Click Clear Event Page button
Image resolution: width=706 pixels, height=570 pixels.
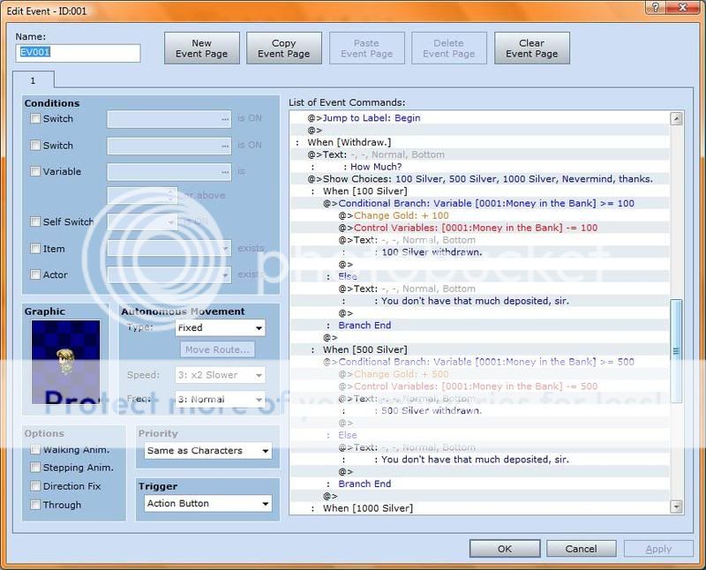tap(531, 49)
